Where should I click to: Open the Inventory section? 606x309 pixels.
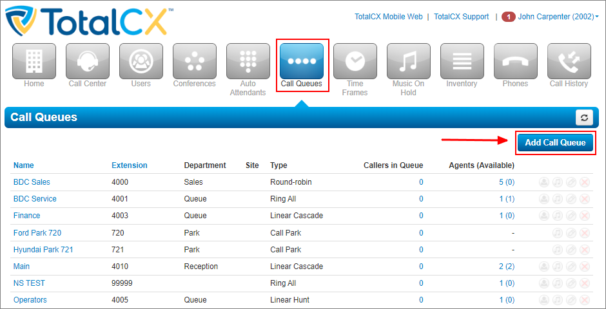[x=462, y=61]
